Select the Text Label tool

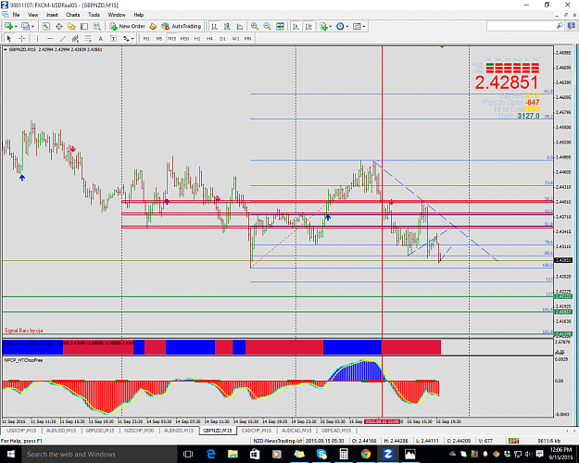tap(113, 38)
